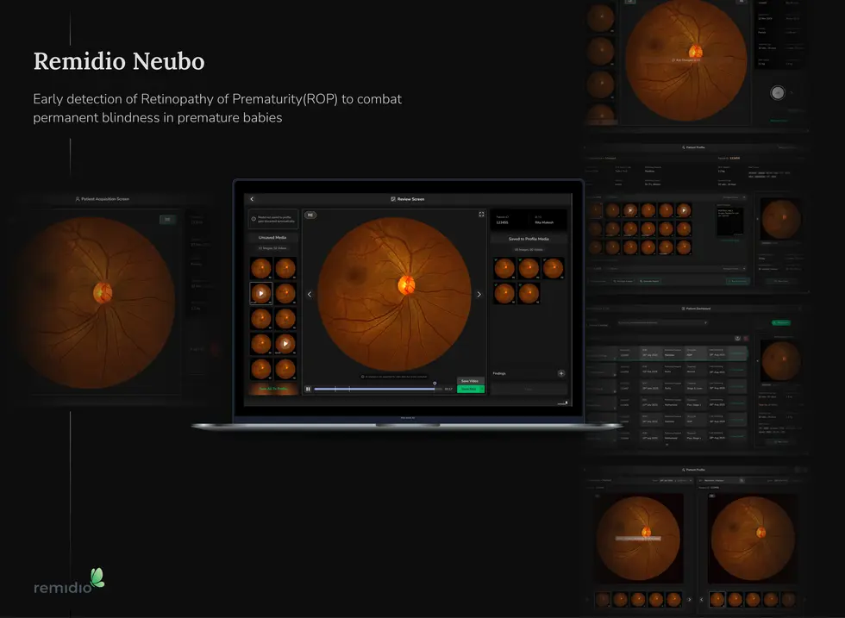Click round capture button in top-right window

point(777,93)
